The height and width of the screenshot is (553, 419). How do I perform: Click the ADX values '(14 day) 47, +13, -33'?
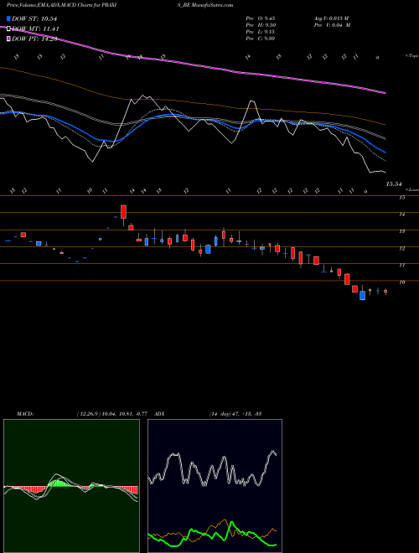click(x=235, y=413)
